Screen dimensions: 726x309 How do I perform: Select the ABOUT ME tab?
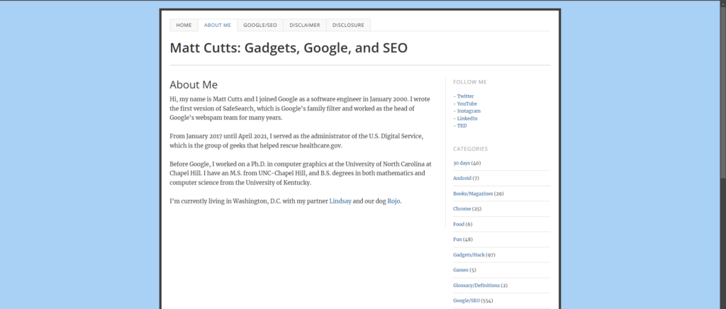click(217, 25)
